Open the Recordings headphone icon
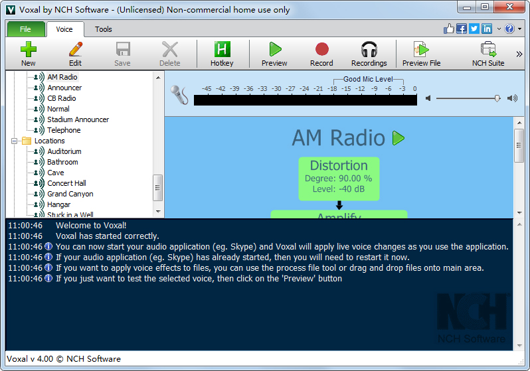Screen dimensions: 530x371 click(369, 49)
